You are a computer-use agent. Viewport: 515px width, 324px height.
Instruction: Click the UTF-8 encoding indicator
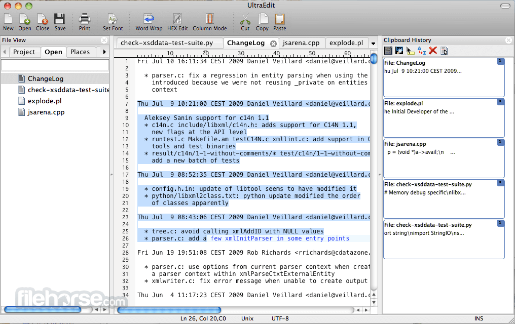click(280, 318)
